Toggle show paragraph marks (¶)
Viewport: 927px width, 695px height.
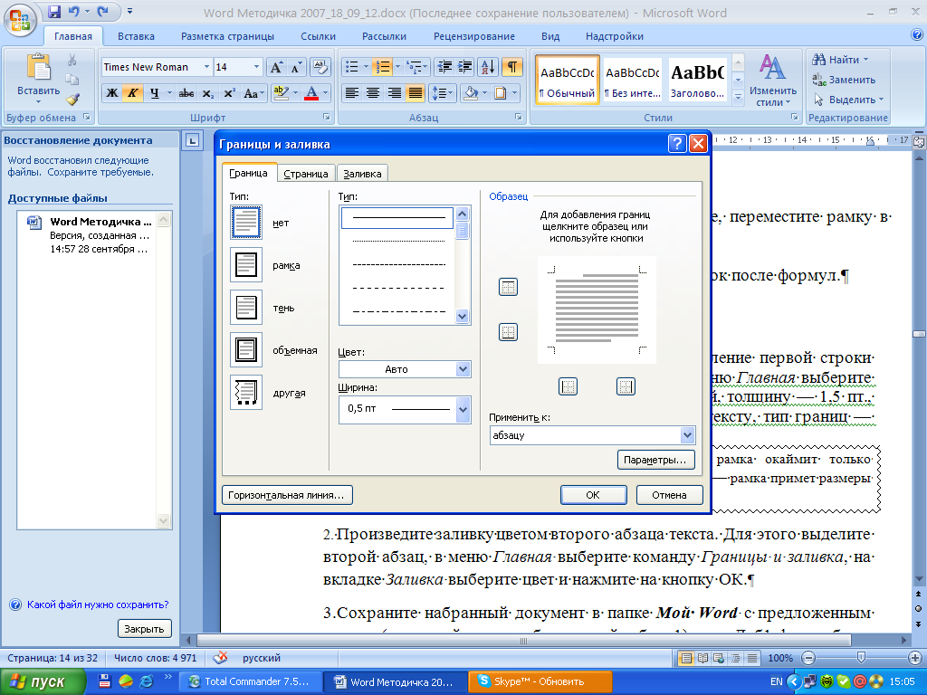[x=512, y=67]
